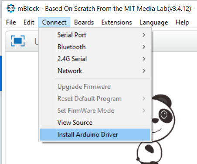Expand the Serial Port submenu
This screenshot has height=164, width=197.
tap(95, 35)
